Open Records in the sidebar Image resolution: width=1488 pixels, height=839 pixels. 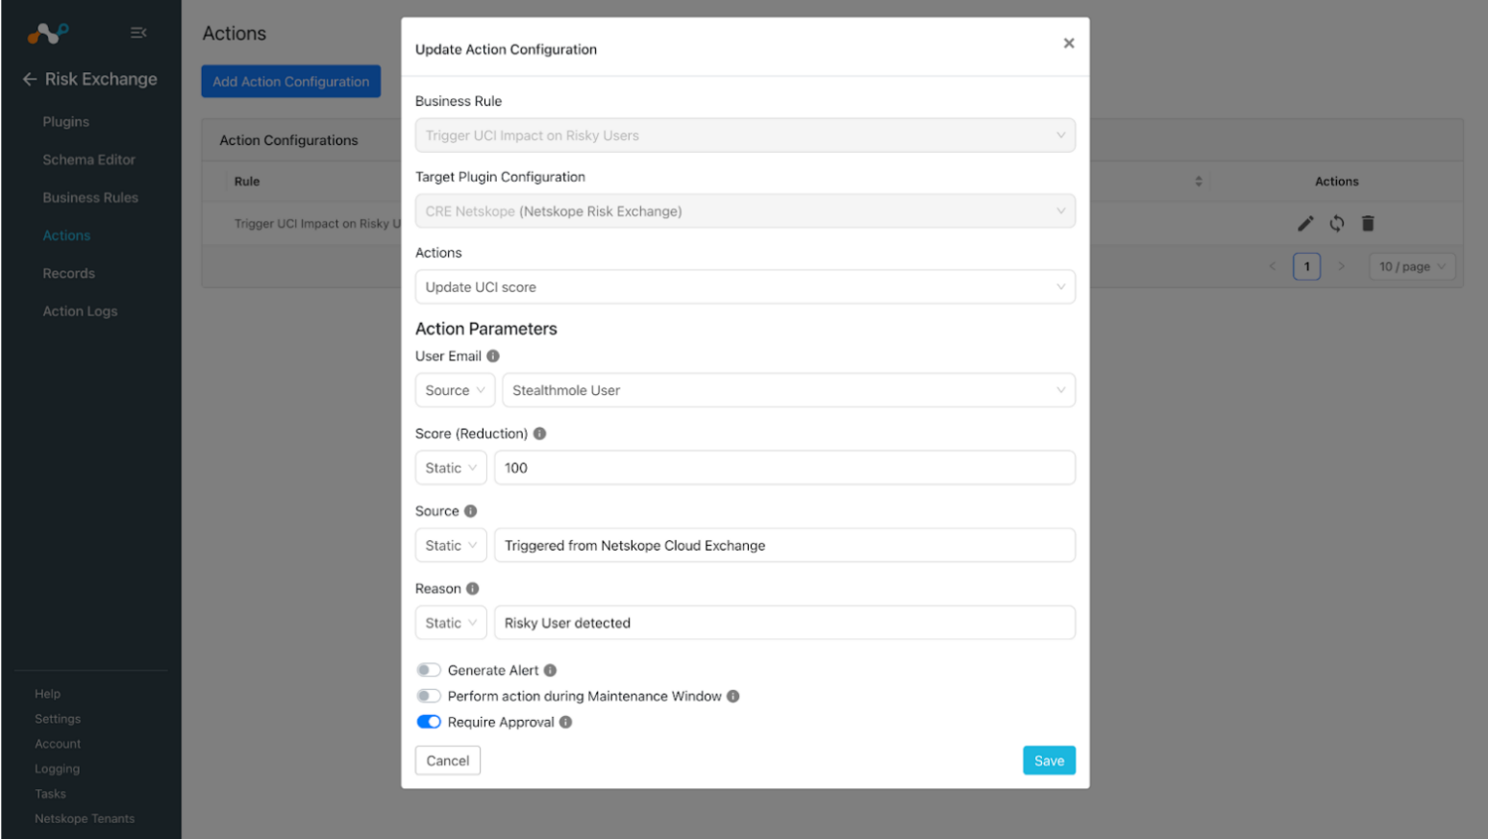pos(69,274)
